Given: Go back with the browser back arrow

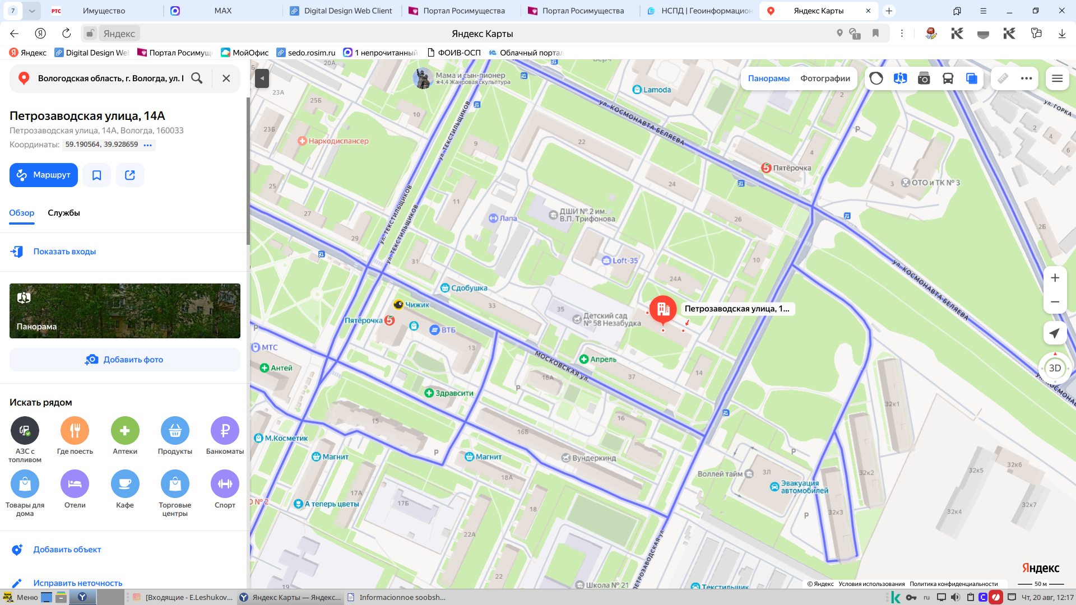Looking at the screenshot, I should pyautogui.click(x=15, y=34).
